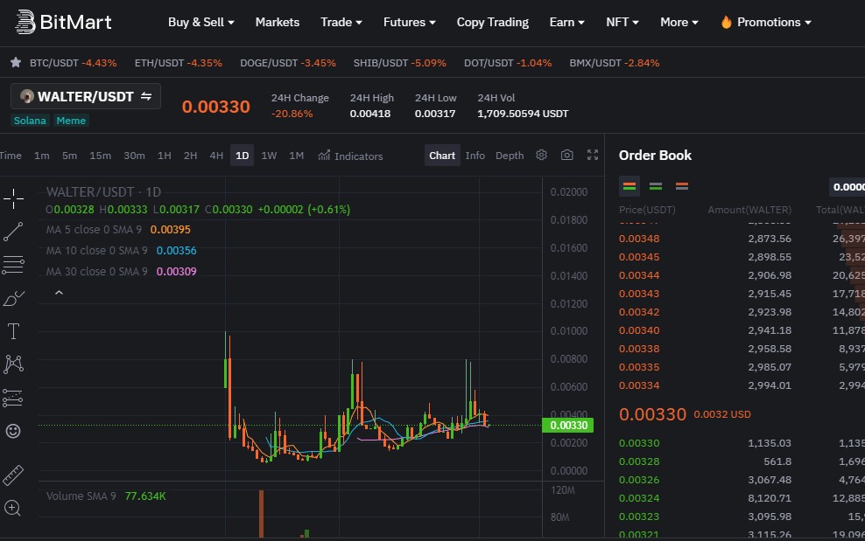Viewport: 865px width, 541px height.
Task: Select the 1W timeframe
Action: 269,156
